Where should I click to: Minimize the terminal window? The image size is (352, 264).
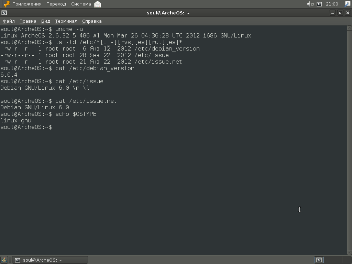pyautogui.click(x=333, y=13)
